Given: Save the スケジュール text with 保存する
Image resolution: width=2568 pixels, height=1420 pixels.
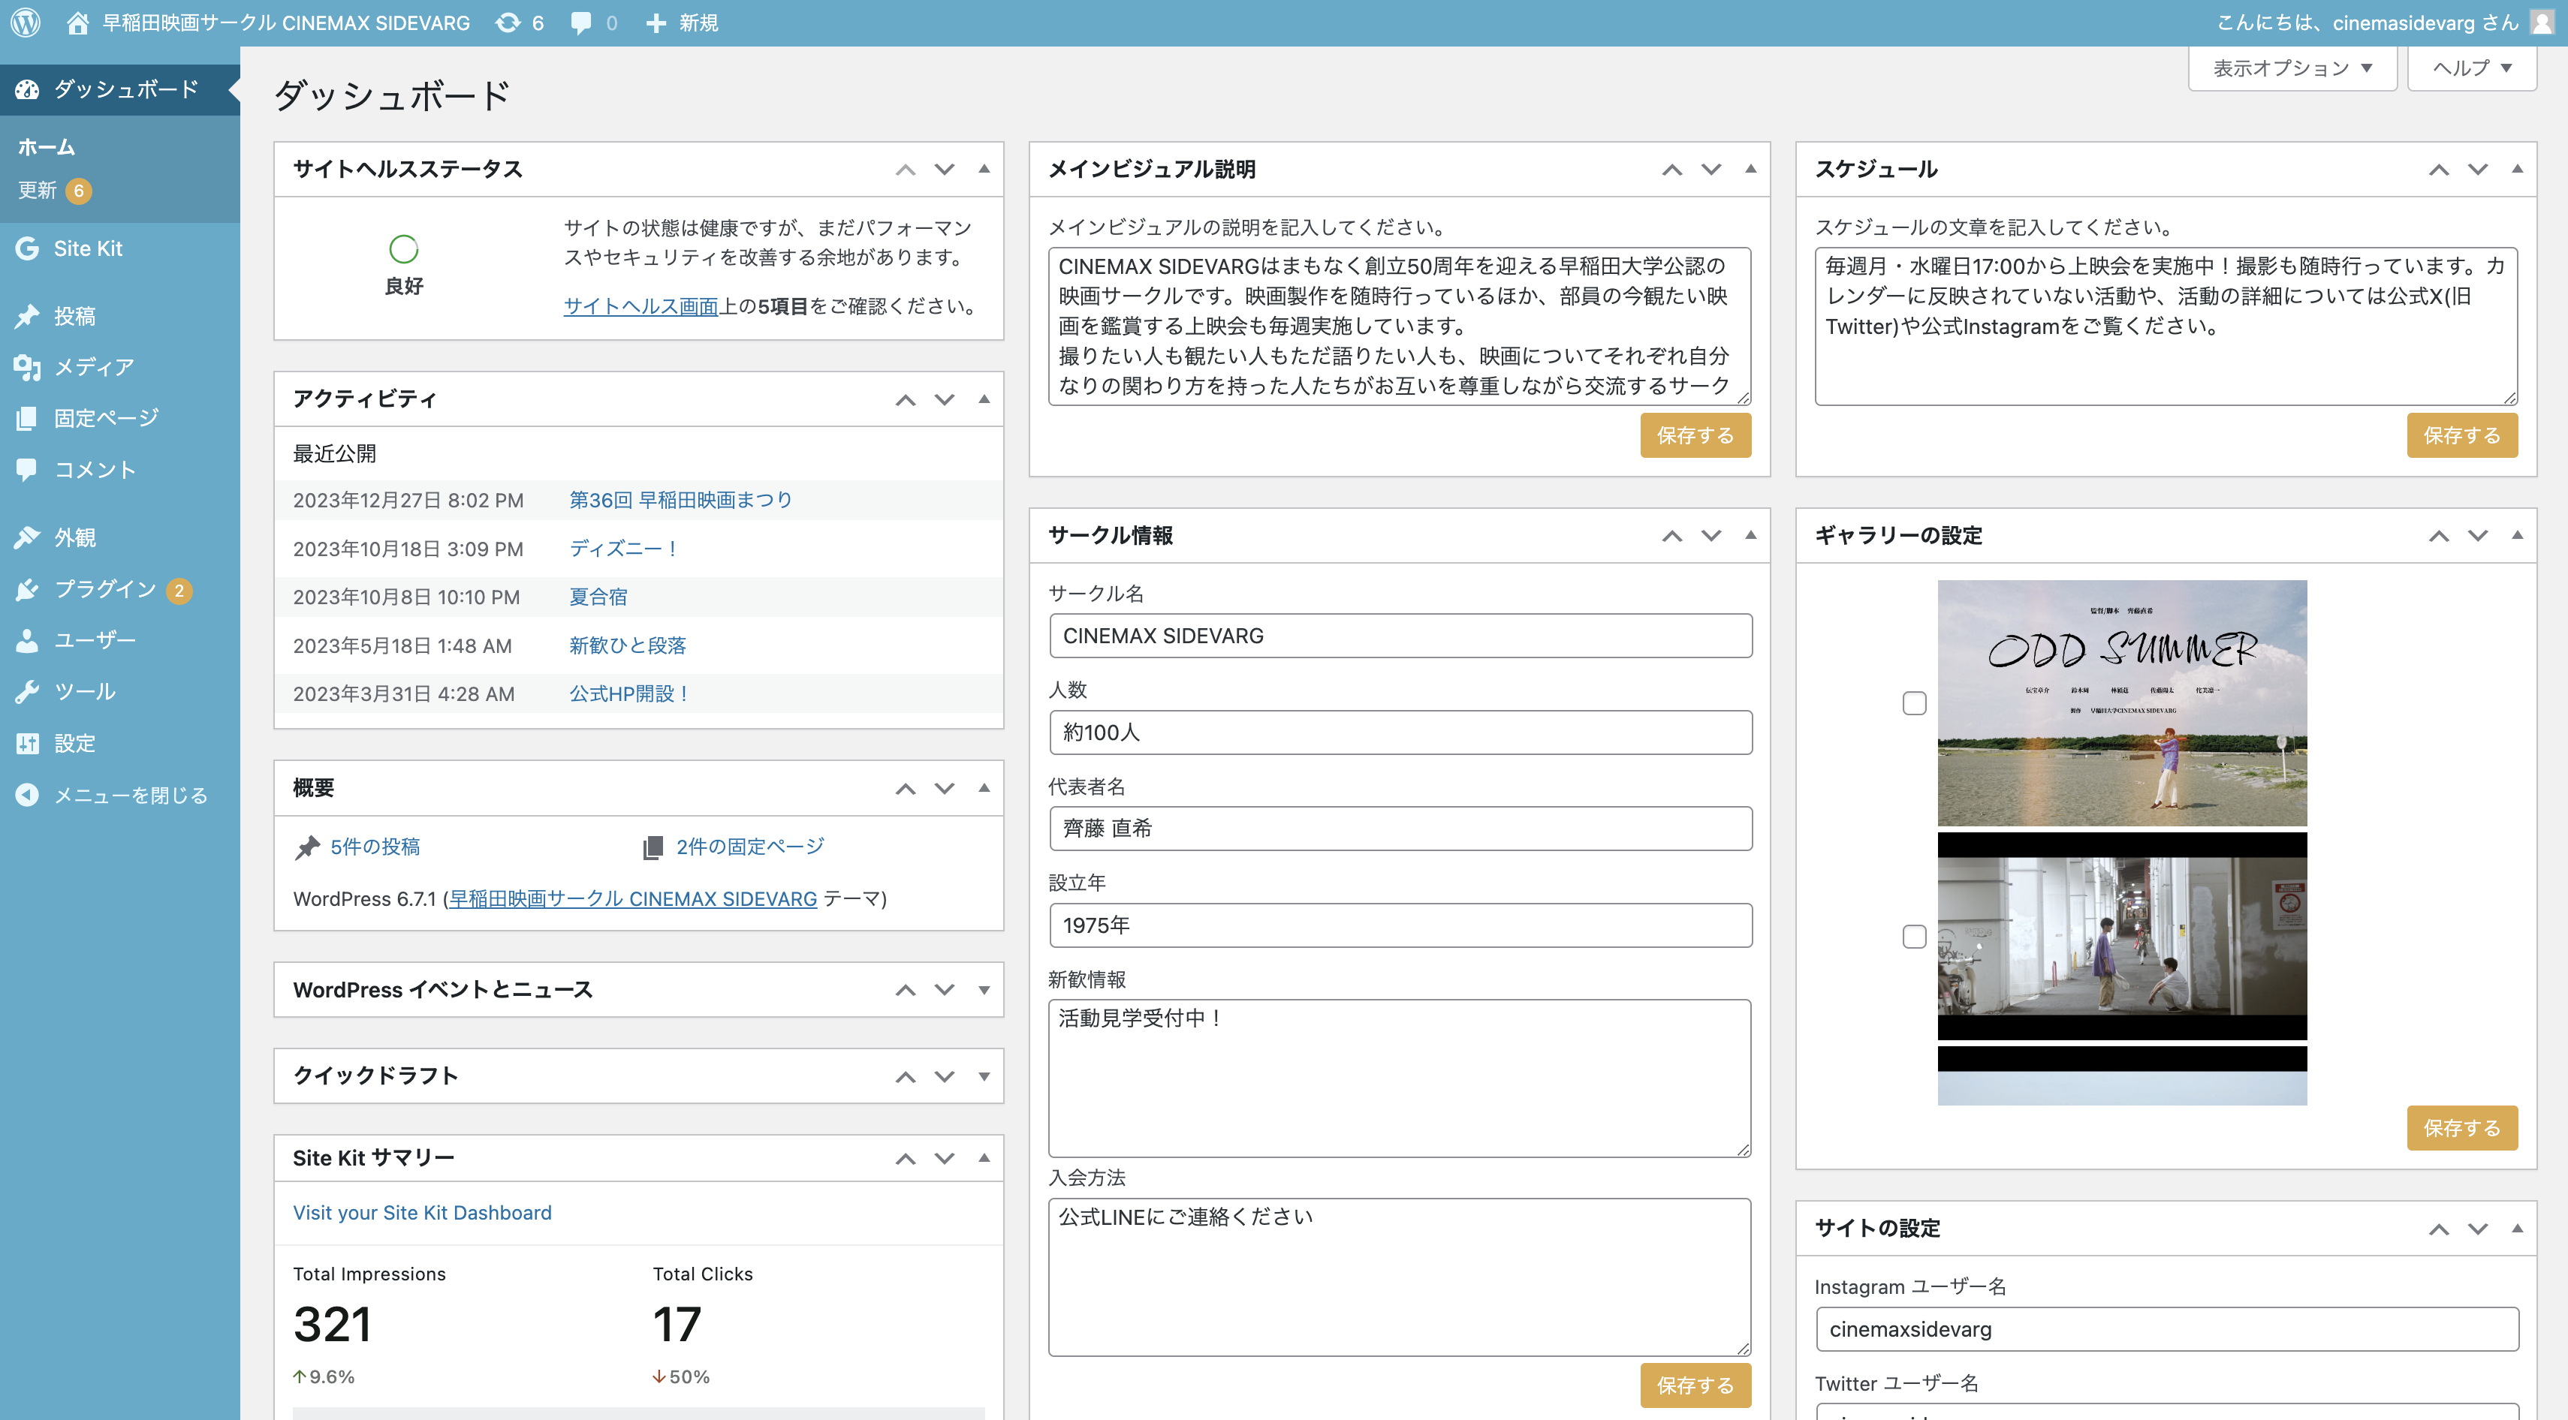Looking at the screenshot, I should pos(2461,435).
